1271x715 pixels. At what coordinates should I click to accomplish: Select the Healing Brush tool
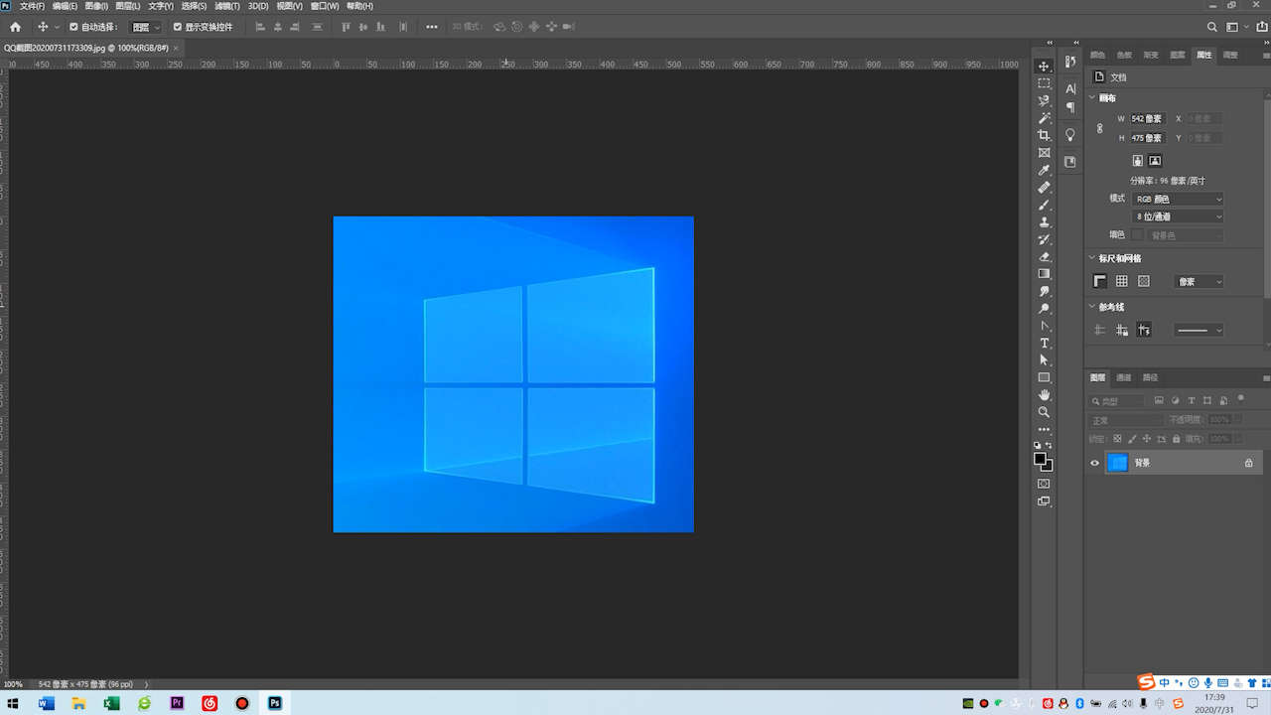(1044, 188)
